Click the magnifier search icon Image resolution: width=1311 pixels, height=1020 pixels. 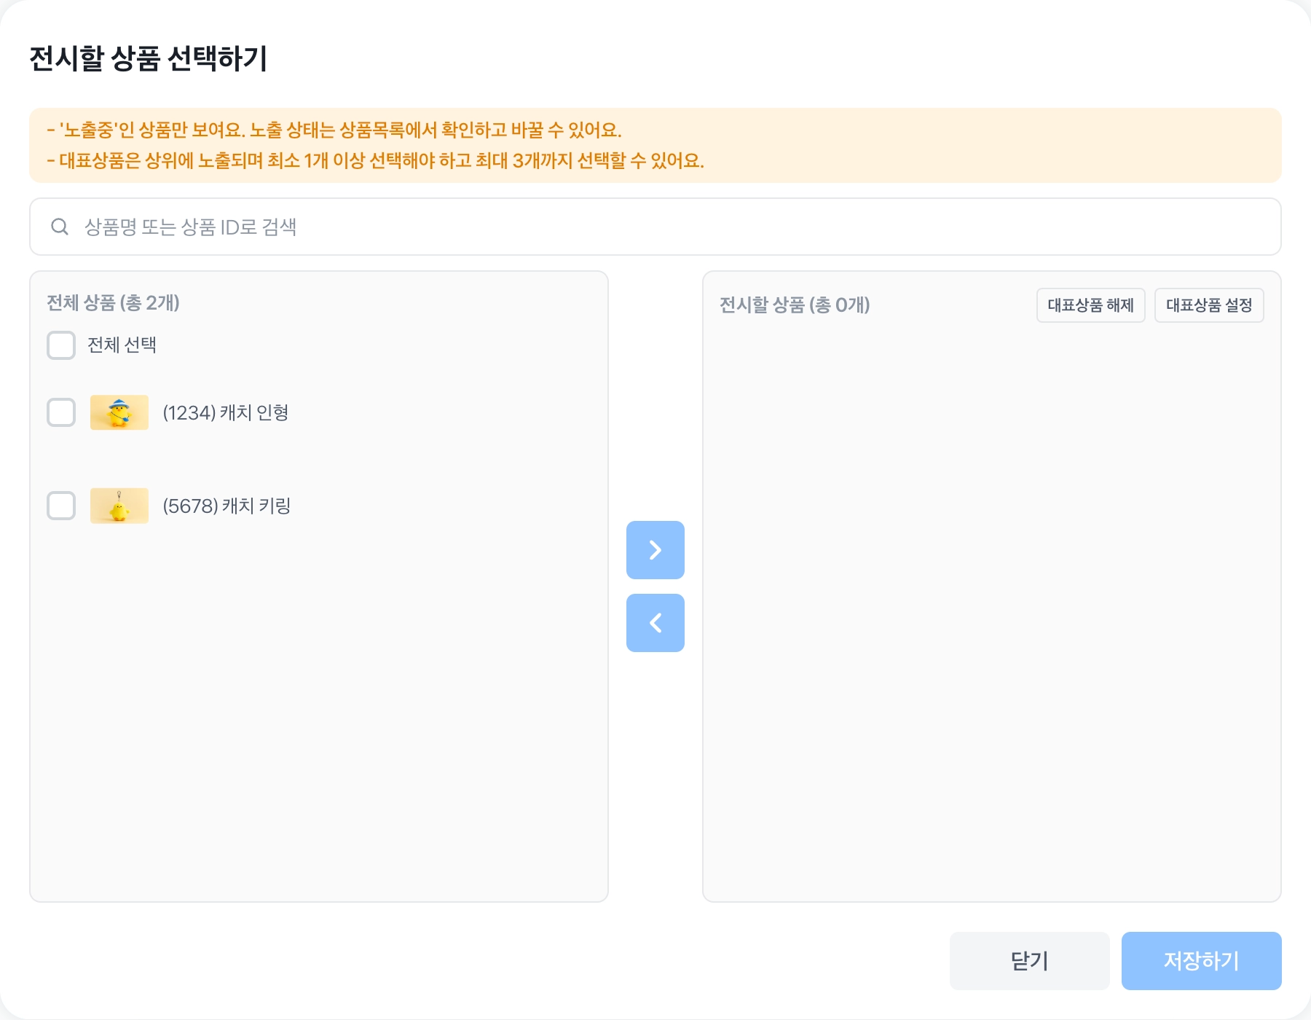coord(60,227)
